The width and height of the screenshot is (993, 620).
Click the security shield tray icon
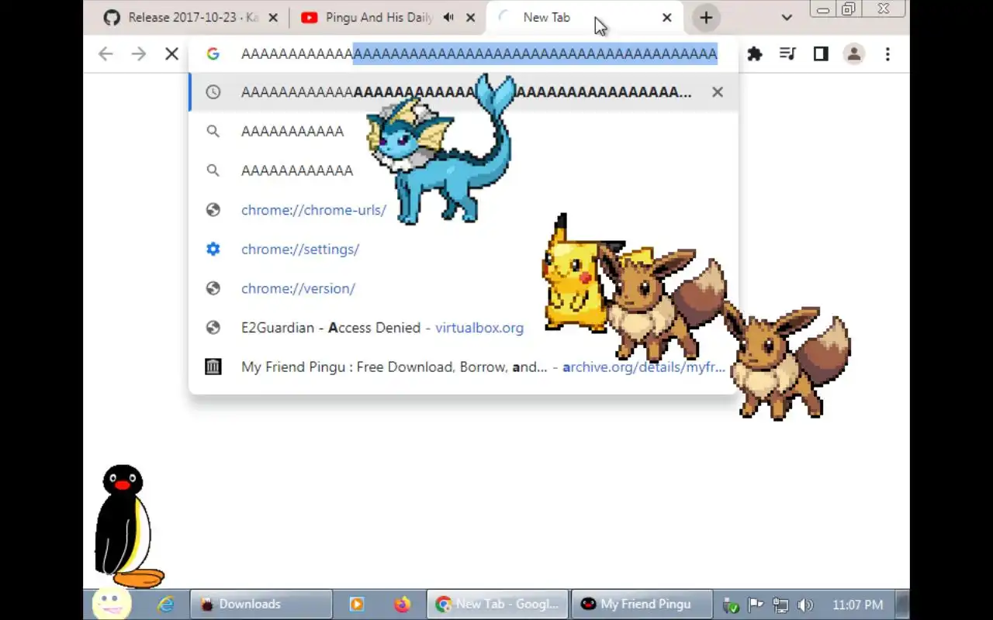click(730, 604)
